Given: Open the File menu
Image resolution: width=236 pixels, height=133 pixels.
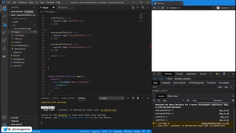Looking at the screenshot, I should [9, 3].
